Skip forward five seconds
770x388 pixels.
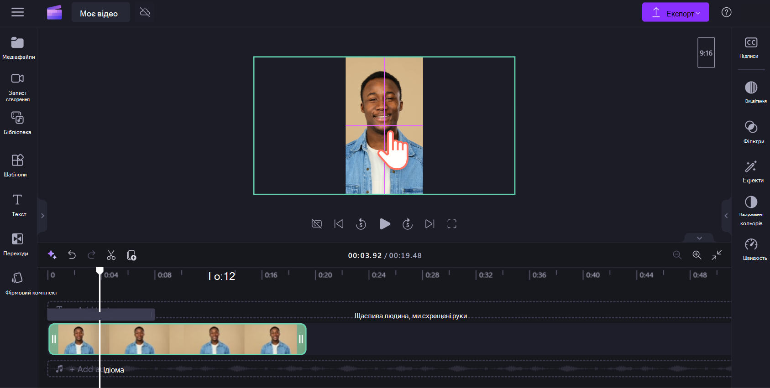(x=408, y=224)
